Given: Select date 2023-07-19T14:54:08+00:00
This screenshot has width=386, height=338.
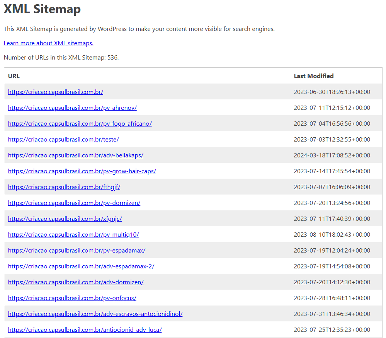Looking at the screenshot, I should pos(332,266).
